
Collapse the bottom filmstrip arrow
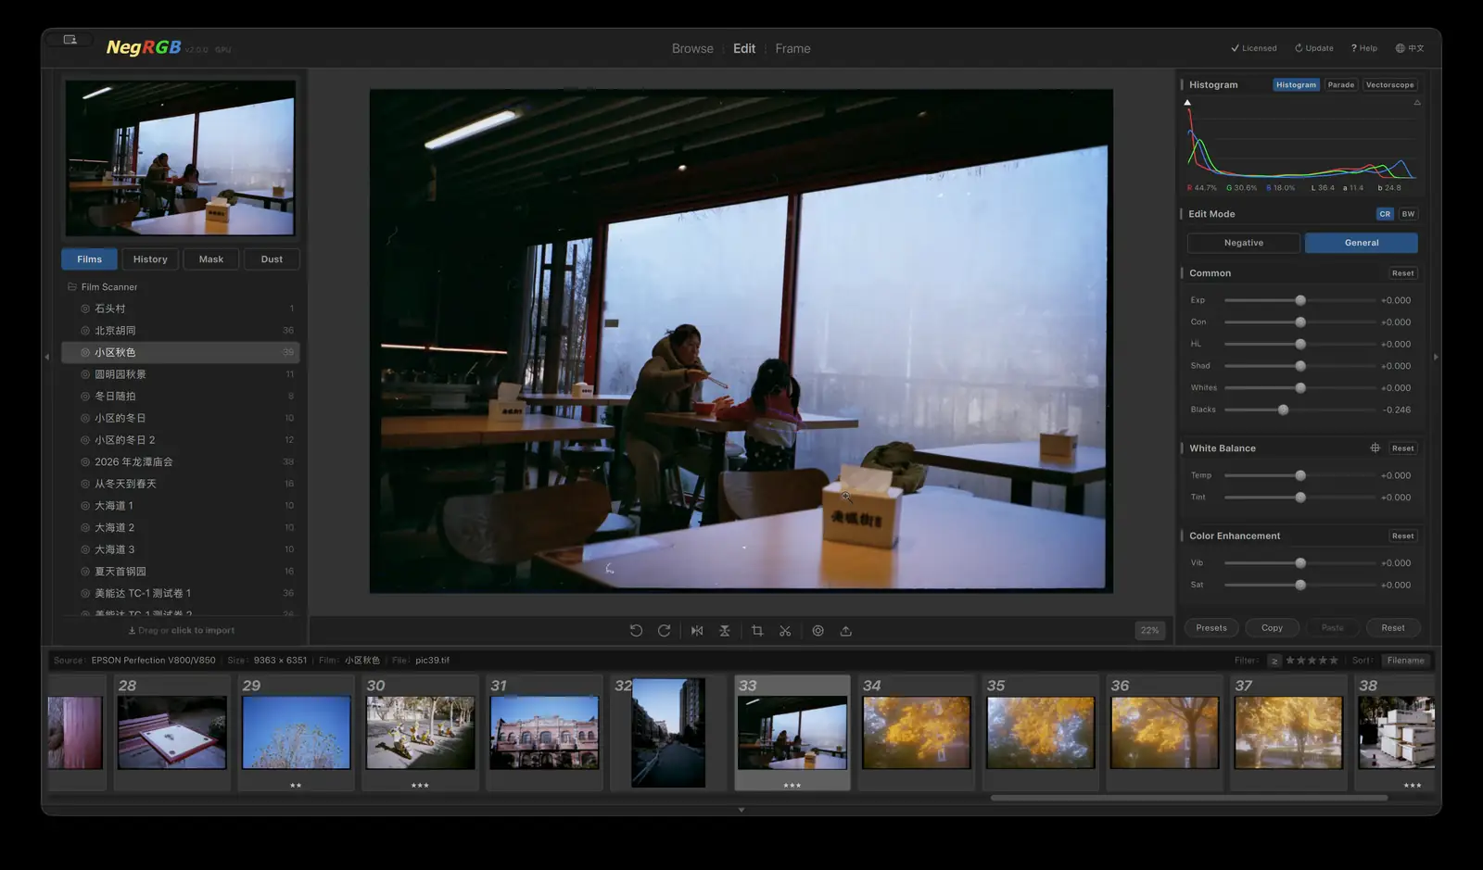(x=741, y=810)
